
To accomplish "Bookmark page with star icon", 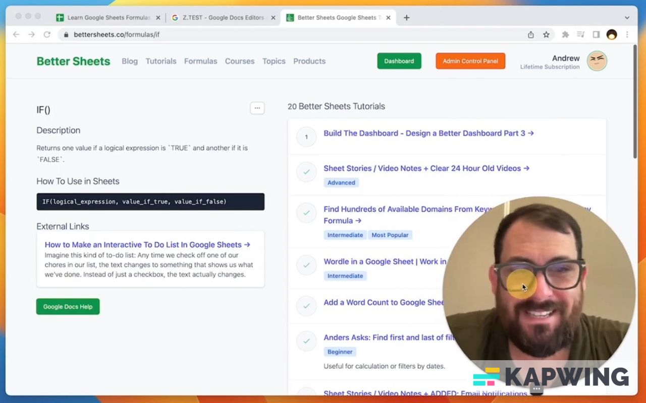I will tap(546, 35).
